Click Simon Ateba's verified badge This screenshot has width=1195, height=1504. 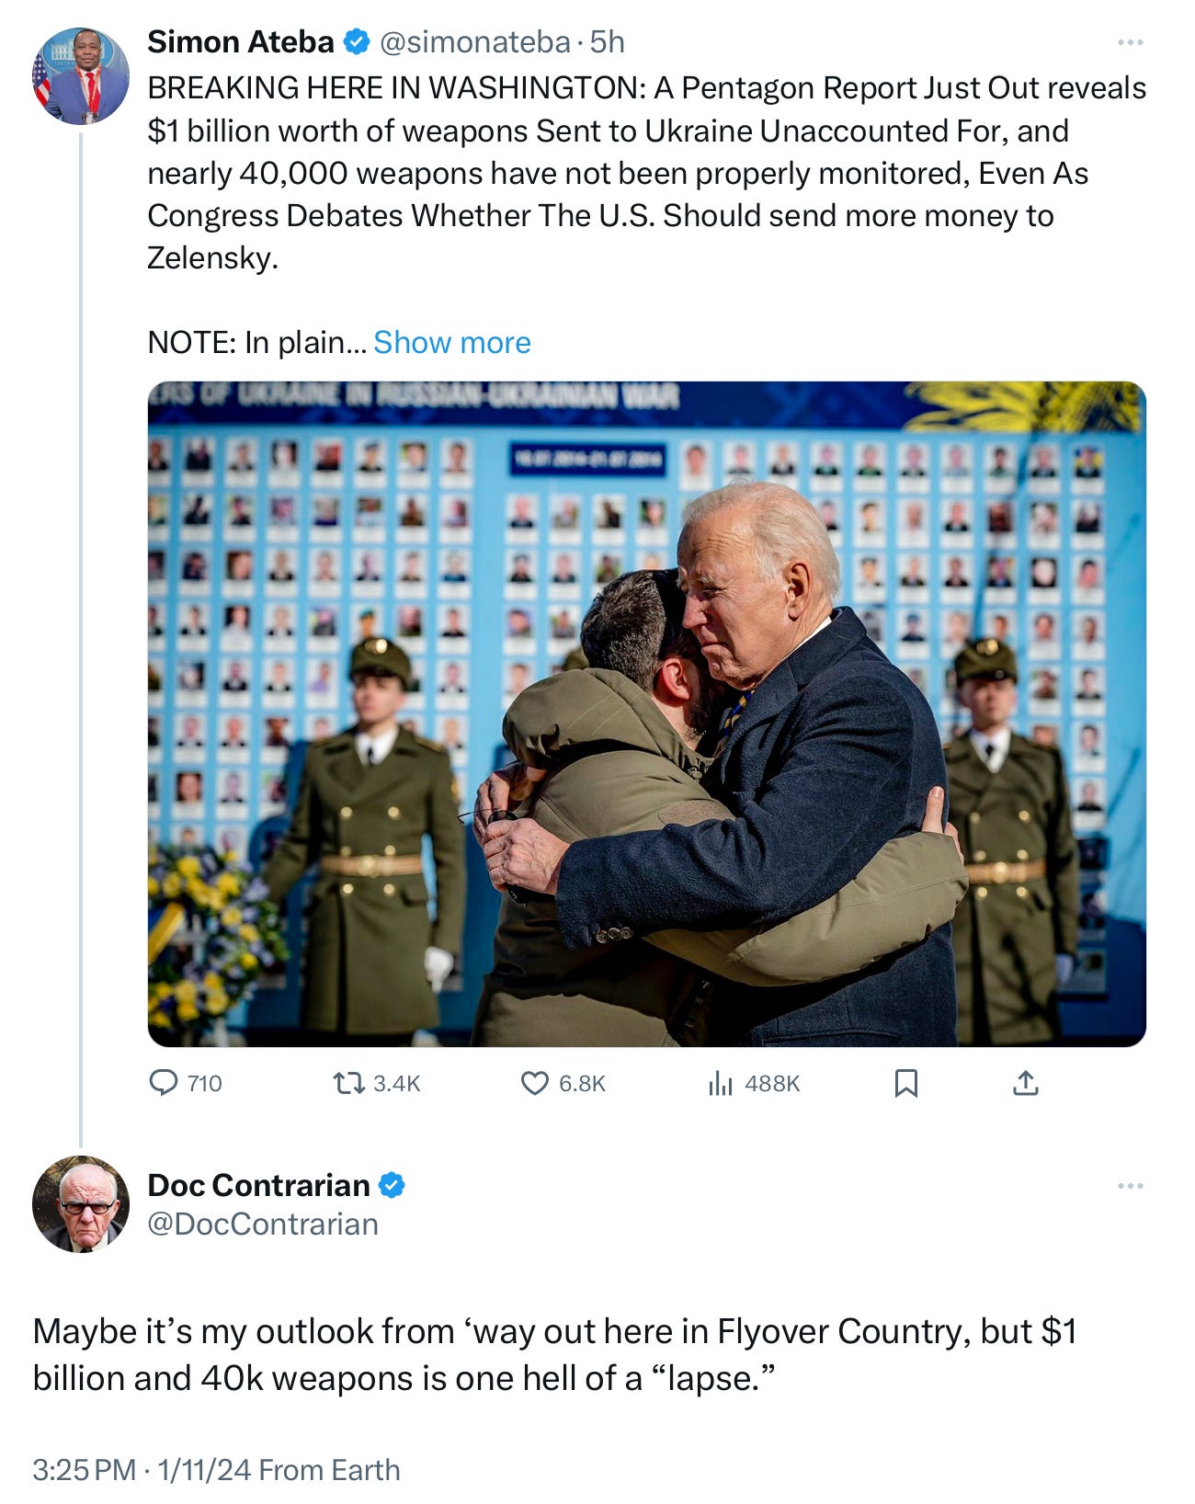[357, 42]
